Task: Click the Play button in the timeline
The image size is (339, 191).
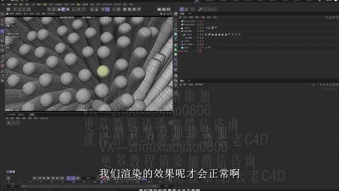Action: [48, 178]
